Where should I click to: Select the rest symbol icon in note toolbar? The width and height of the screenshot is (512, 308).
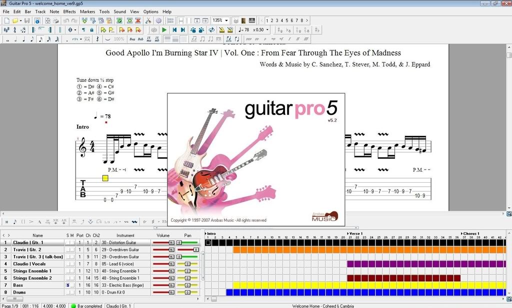click(x=97, y=39)
